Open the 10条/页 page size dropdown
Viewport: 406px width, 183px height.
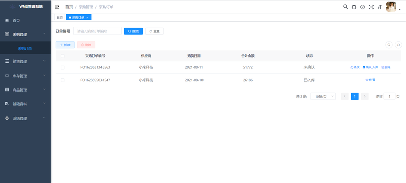point(323,96)
